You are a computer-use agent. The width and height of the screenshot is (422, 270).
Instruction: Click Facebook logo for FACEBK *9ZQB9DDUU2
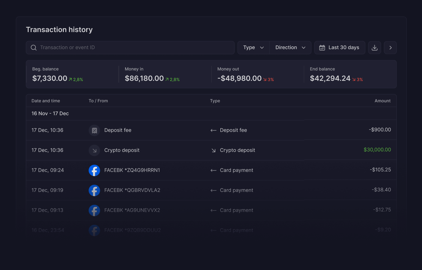point(94,230)
